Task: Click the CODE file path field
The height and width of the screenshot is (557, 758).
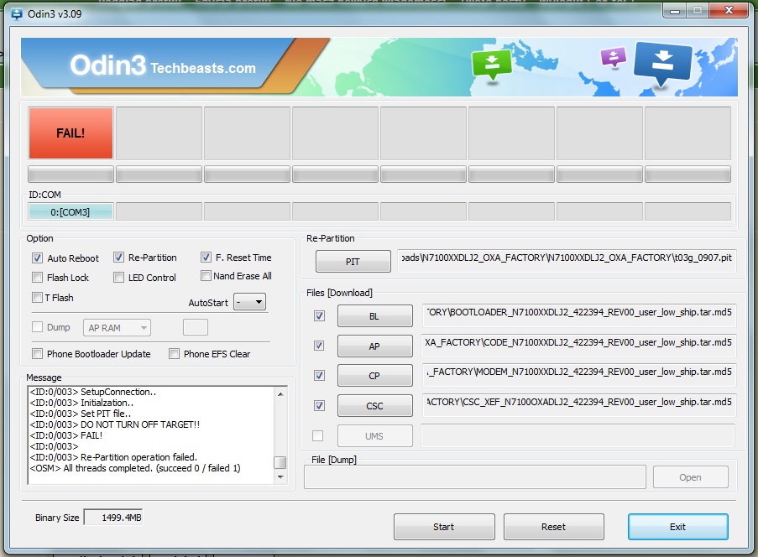Action: coord(578,346)
